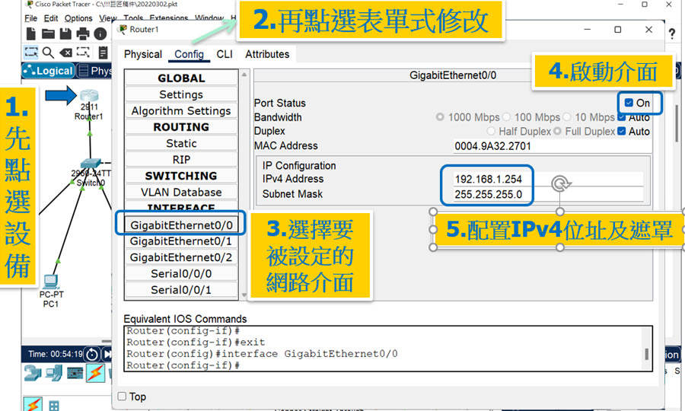Open the Attributes tab in Router1 window
Viewport: 685px width, 411px height.
(x=267, y=54)
